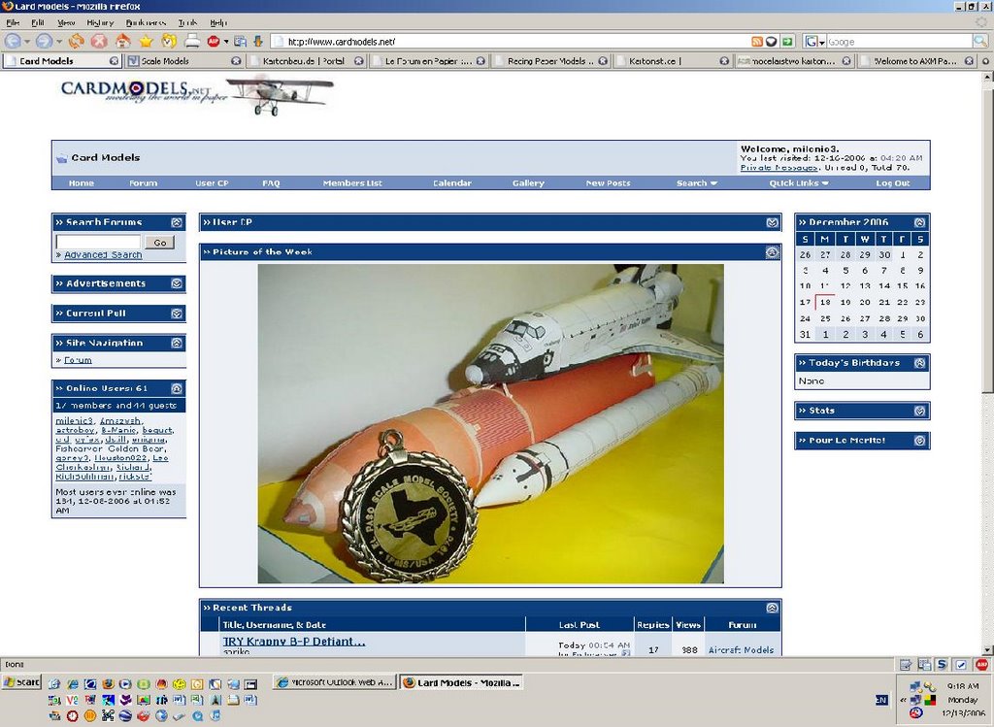Go to the Home page icon
994x727 pixels.
coord(122,41)
